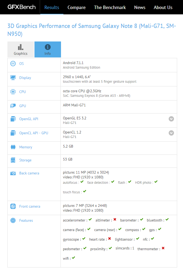Viewport: 183px width, 268px height.
Task: Click the 53 GB storage value
Action: tap(68, 159)
